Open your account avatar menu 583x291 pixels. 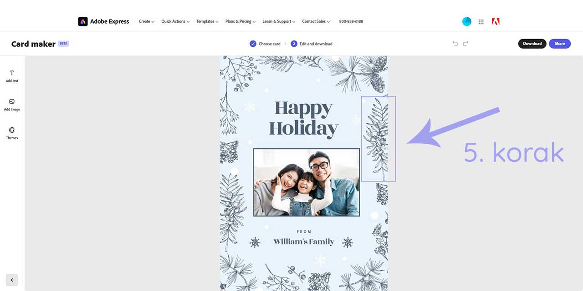tap(466, 21)
